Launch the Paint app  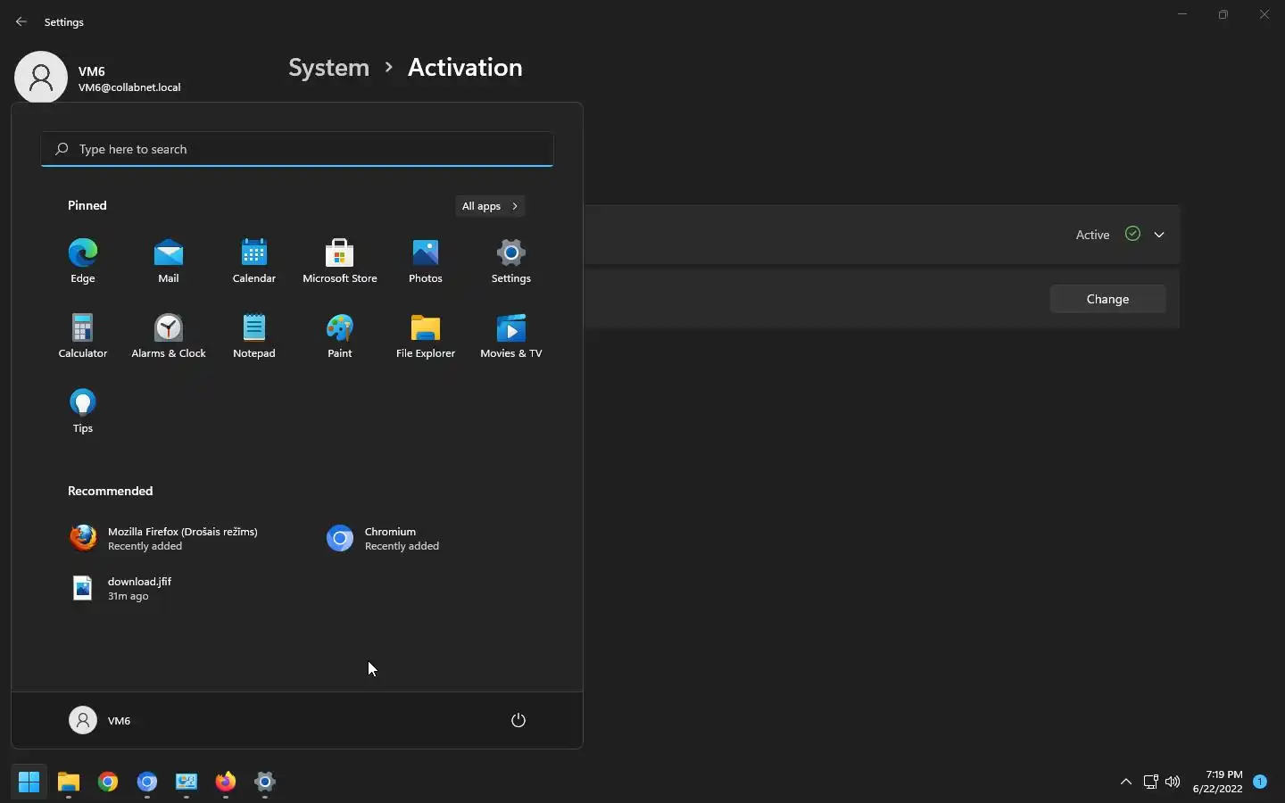340,335
